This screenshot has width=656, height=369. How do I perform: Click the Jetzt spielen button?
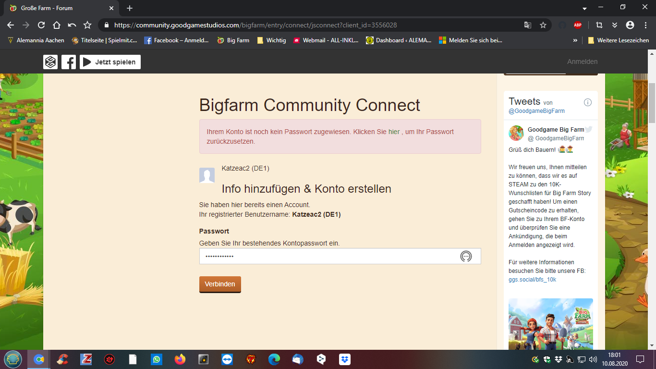coord(110,62)
